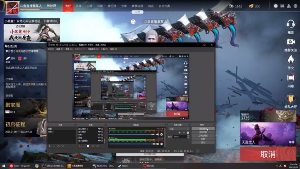The image size is (300, 169).
Task: Open the help question-mark icon in game header
Action: (276, 6)
